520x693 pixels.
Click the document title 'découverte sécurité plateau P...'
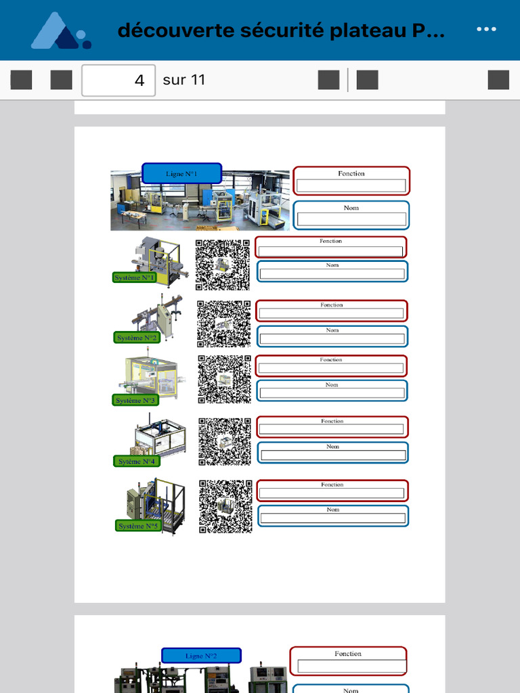[281, 30]
